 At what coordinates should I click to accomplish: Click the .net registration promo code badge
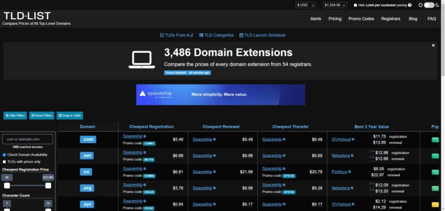tap(149, 159)
